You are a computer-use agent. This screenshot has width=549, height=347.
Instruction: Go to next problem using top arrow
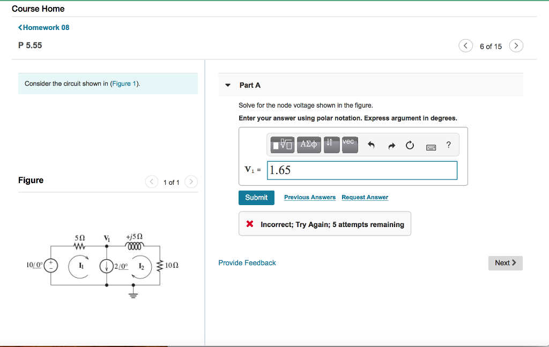click(x=516, y=46)
